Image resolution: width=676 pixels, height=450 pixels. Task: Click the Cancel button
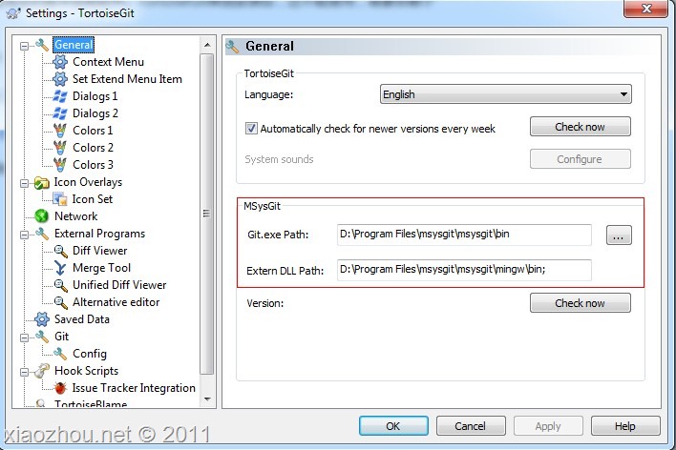pyautogui.click(x=471, y=426)
